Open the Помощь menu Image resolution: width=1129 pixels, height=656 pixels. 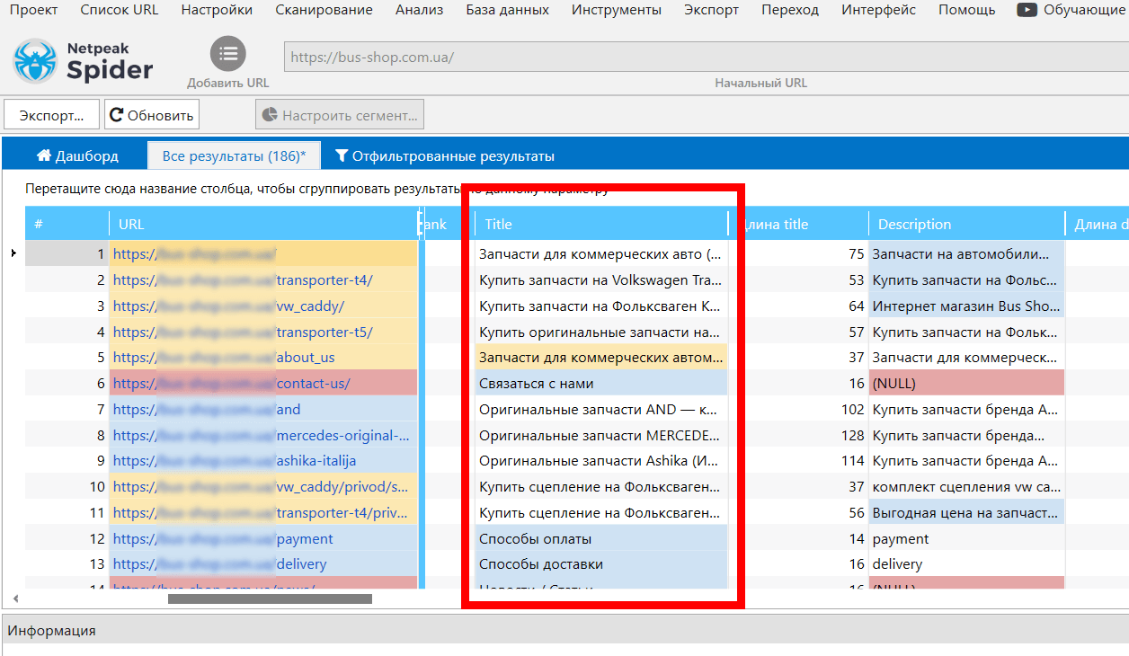coord(967,10)
